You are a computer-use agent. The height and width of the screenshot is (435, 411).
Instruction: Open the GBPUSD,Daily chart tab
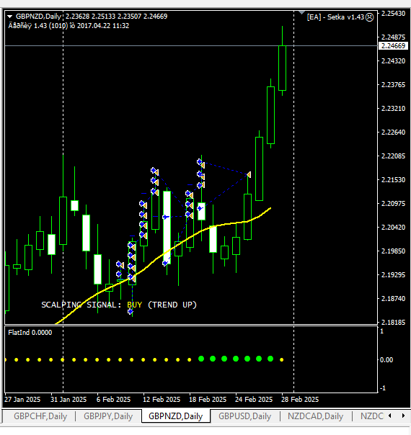pos(244,416)
